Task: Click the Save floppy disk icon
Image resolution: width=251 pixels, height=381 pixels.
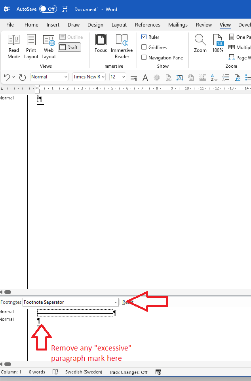Action: (65, 9)
